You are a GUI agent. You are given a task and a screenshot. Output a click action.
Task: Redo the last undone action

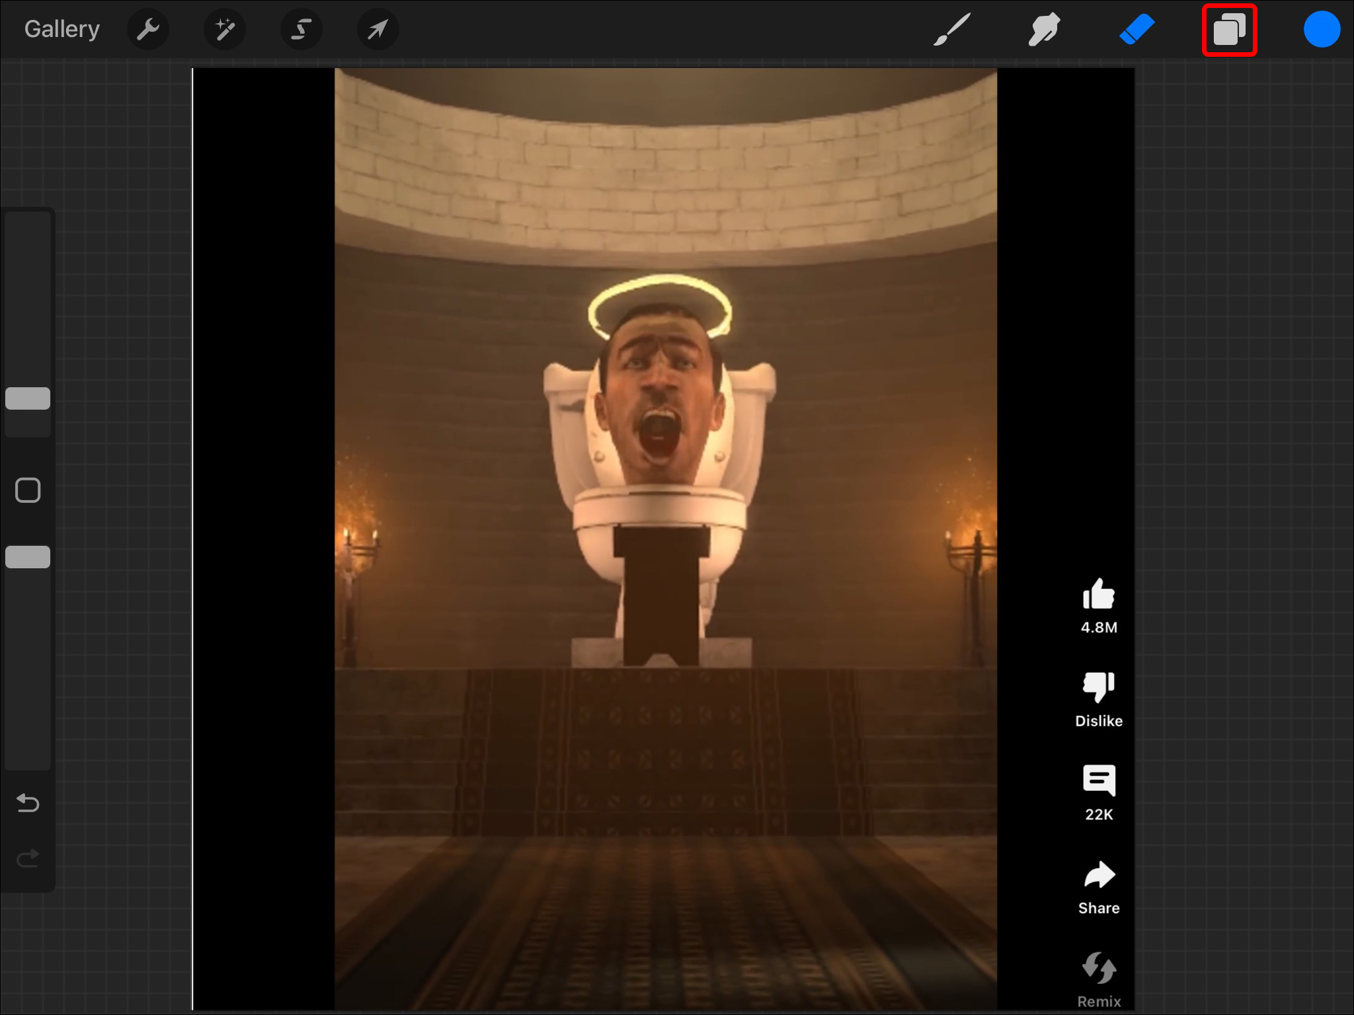(x=28, y=858)
